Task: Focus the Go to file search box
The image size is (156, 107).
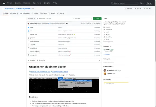Action: pyautogui.click(x=82, y=19)
